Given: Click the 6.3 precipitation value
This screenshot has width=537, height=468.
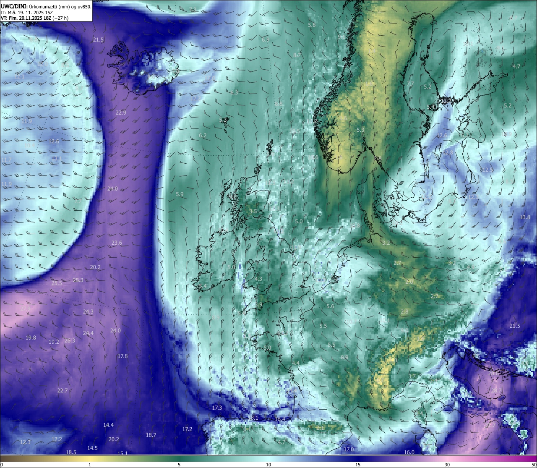Looking at the screenshot, I should (x=234, y=93).
